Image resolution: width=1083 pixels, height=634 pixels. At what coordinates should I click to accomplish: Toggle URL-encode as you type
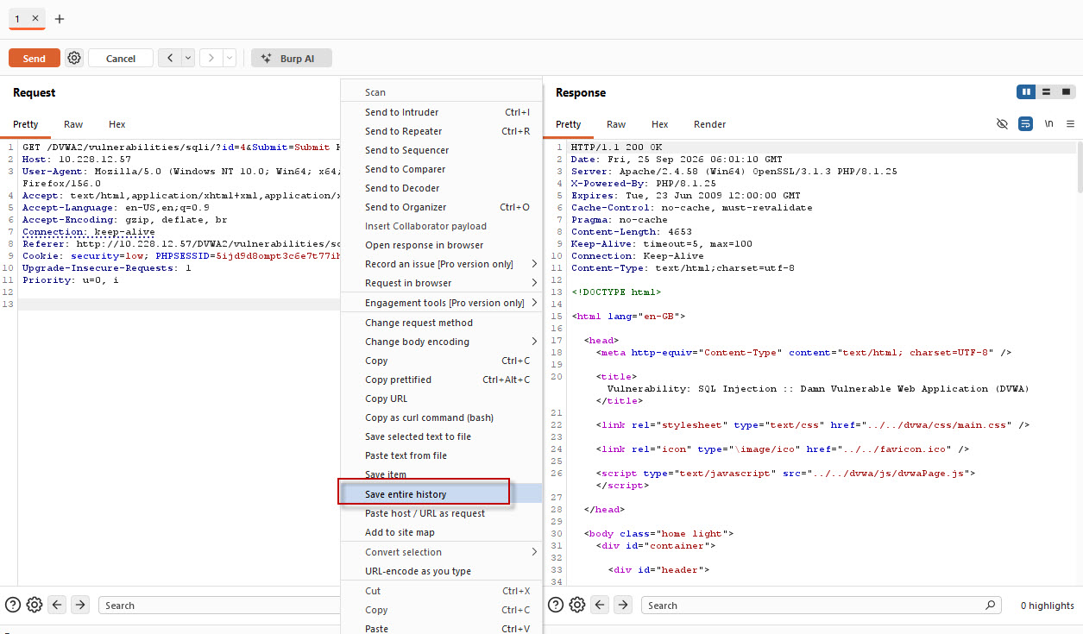pos(442,571)
